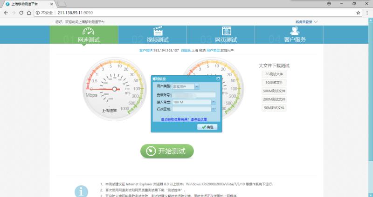Click the globe page icon on 网页测试 tab
373x197 pixels.
227,31
